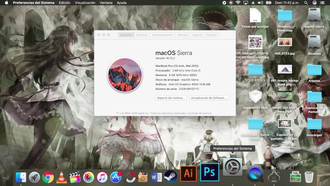
Task: Select the Resumen tab
Action: [126, 35]
